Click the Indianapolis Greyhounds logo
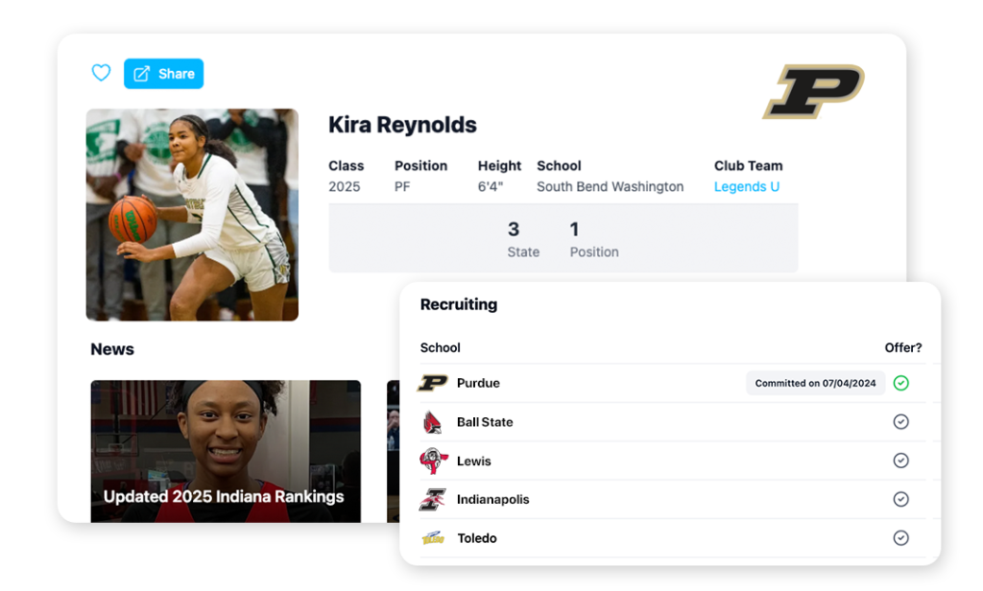The height and width of the screenshot is (591, 983). (433, 500)
